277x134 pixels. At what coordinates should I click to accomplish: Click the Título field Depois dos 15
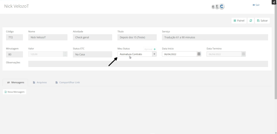[137, 37]
